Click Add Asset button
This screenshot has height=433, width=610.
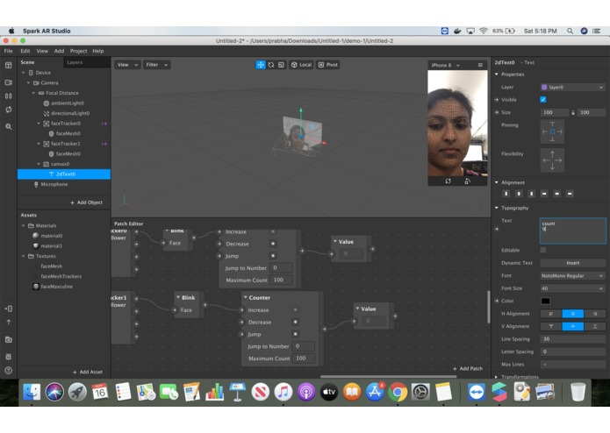pyautogui.click(x=88, y=372)
